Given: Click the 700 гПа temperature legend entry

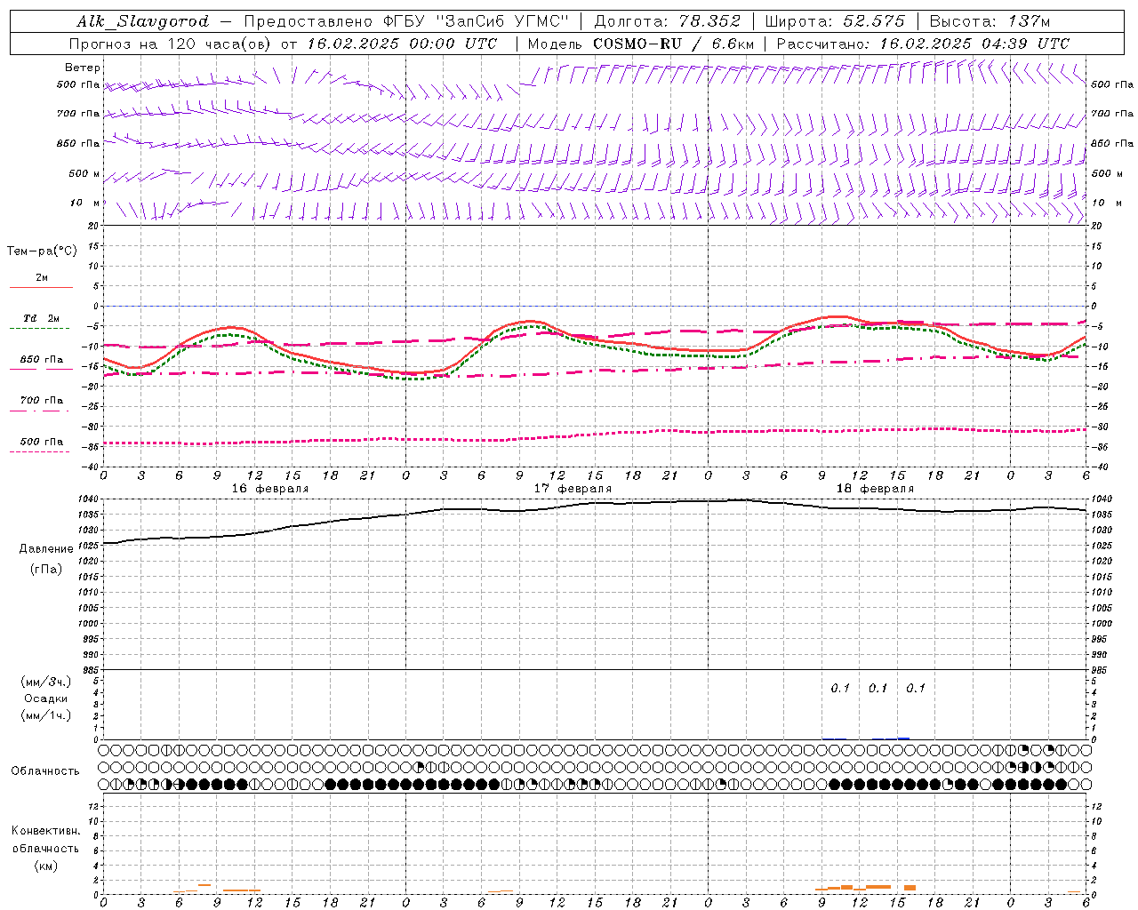Looking at the screenshot, I should pos(41,401).
